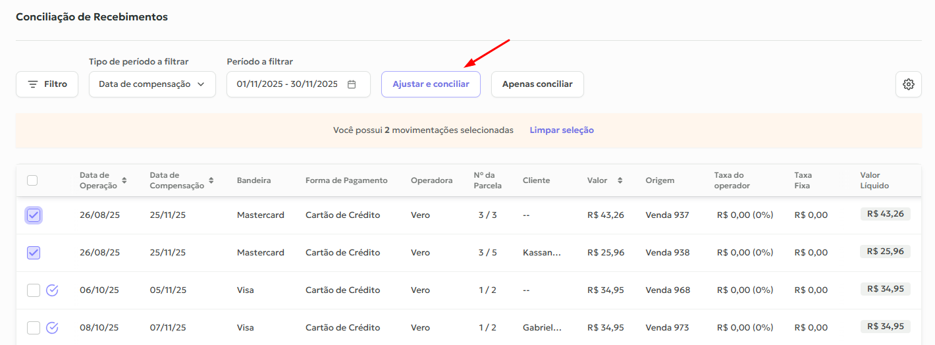
Task: Sort by Valor column arrows
Action: tap(620, 180)
